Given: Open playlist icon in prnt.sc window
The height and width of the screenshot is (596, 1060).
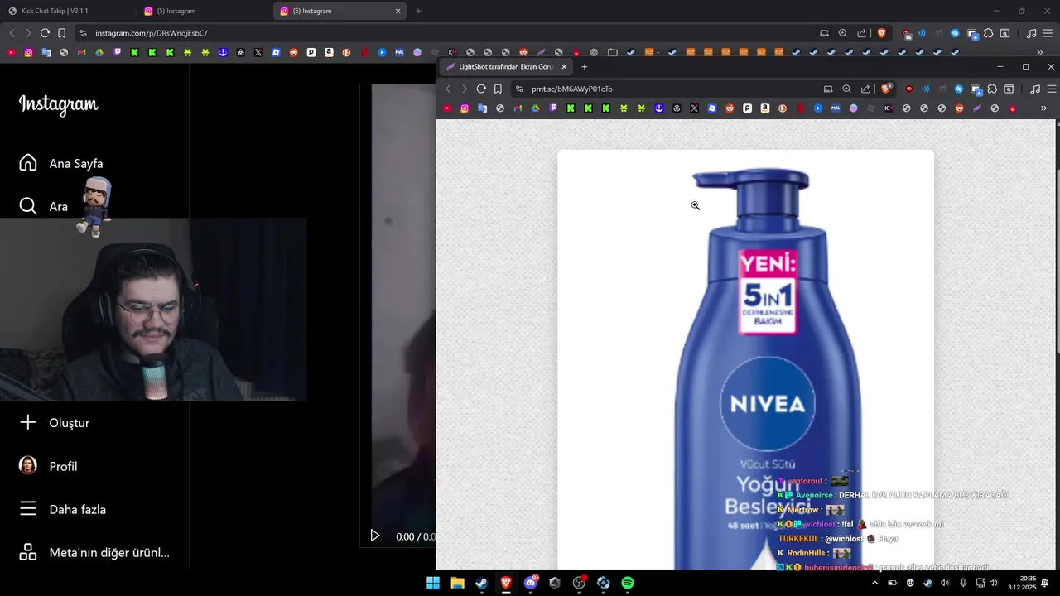Looking at the screenshot, I should tap(1035, 89).
